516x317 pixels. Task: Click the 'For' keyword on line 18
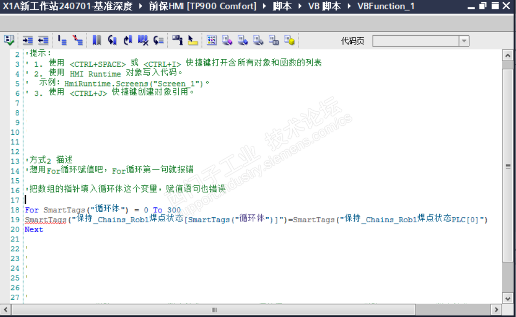(x=32, y=210)
